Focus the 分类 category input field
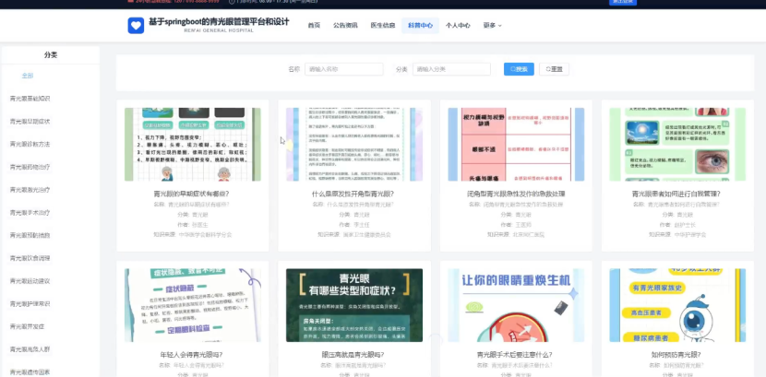This screenshot has height=377, width=766. pyautogui.click(x=451, y=69)
